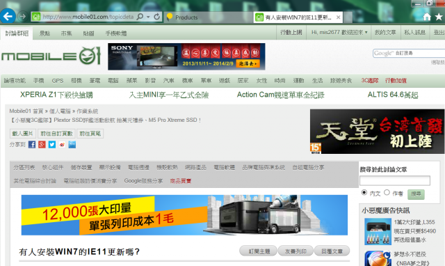Open Action Cam競速單車全紀錄 promo link
This screenshot has height=266, width=445.
coord(281,95)
